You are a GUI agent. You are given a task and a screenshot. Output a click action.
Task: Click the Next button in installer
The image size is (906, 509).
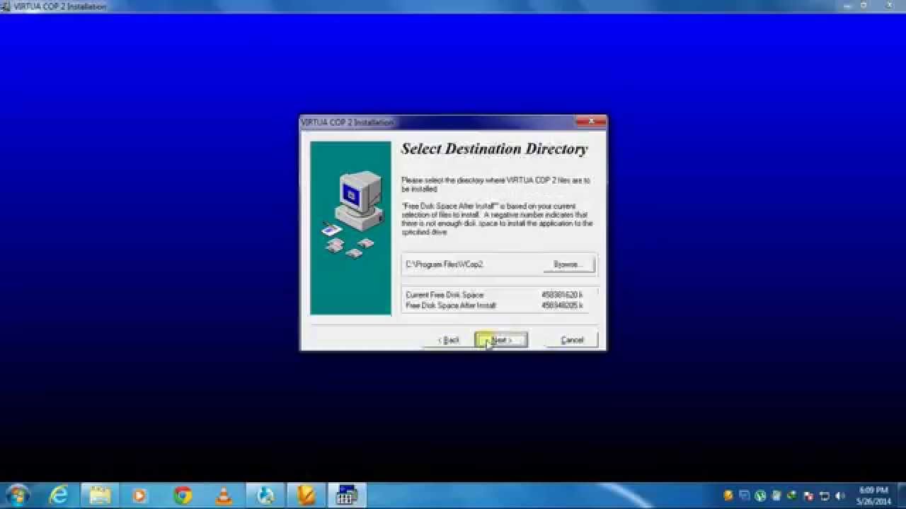[501, 340]
